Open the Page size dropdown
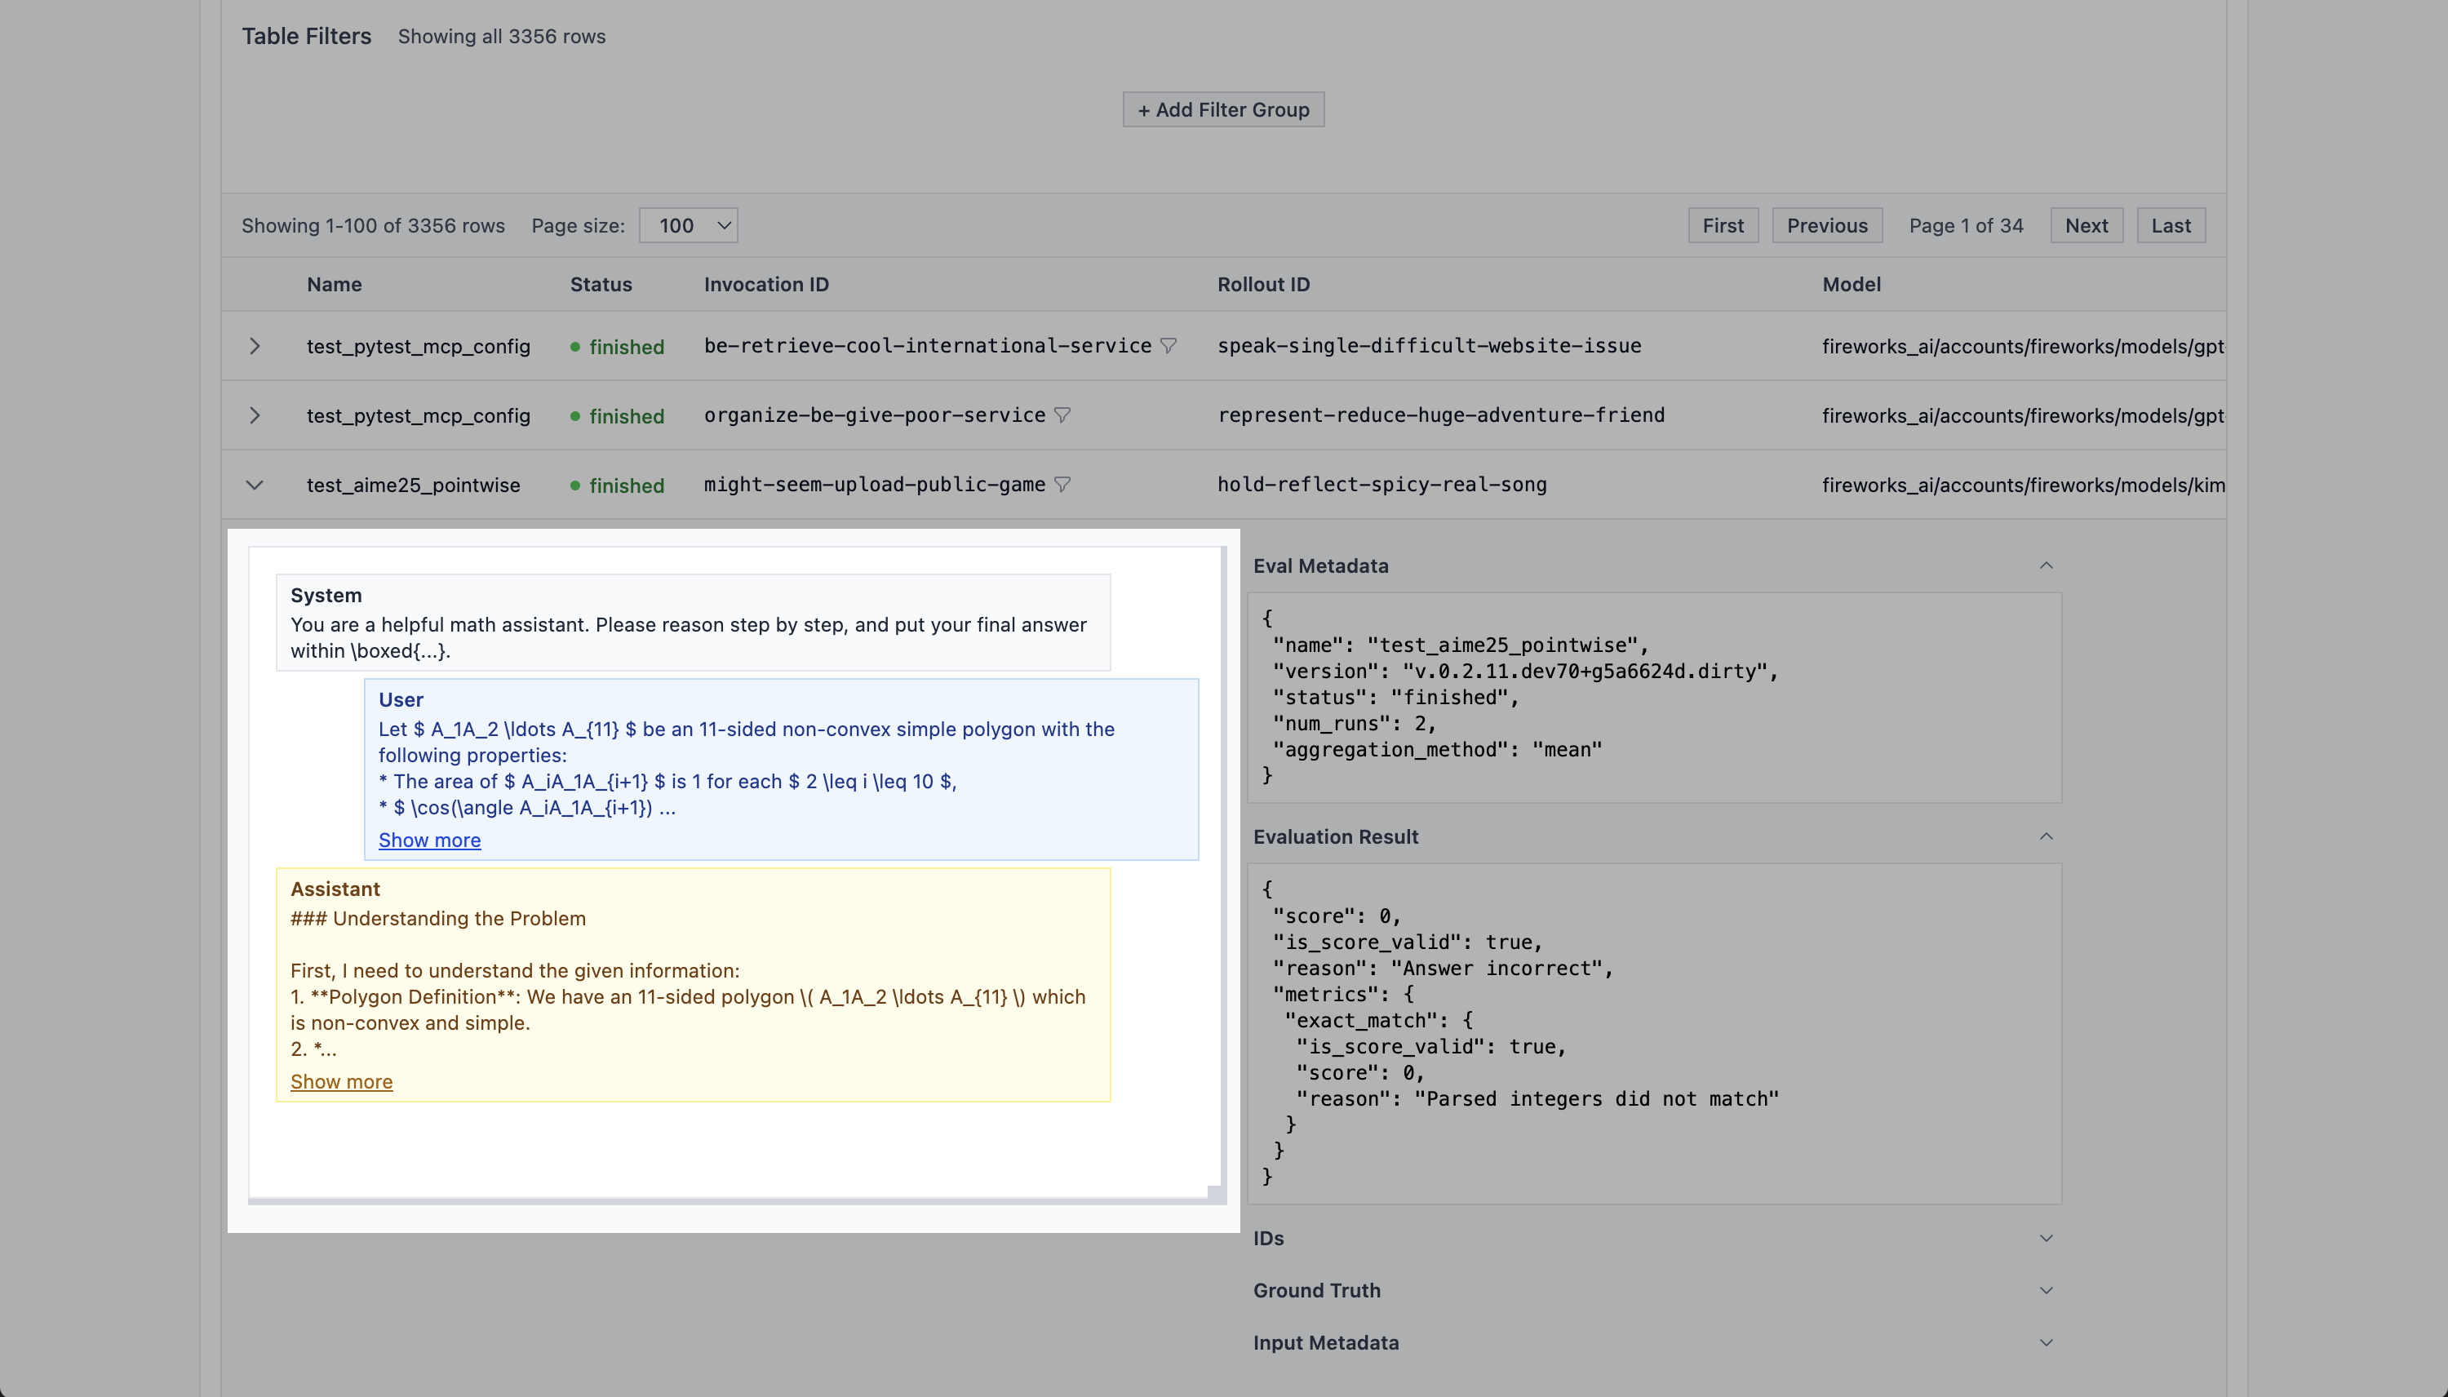 (x=688, y=225)
